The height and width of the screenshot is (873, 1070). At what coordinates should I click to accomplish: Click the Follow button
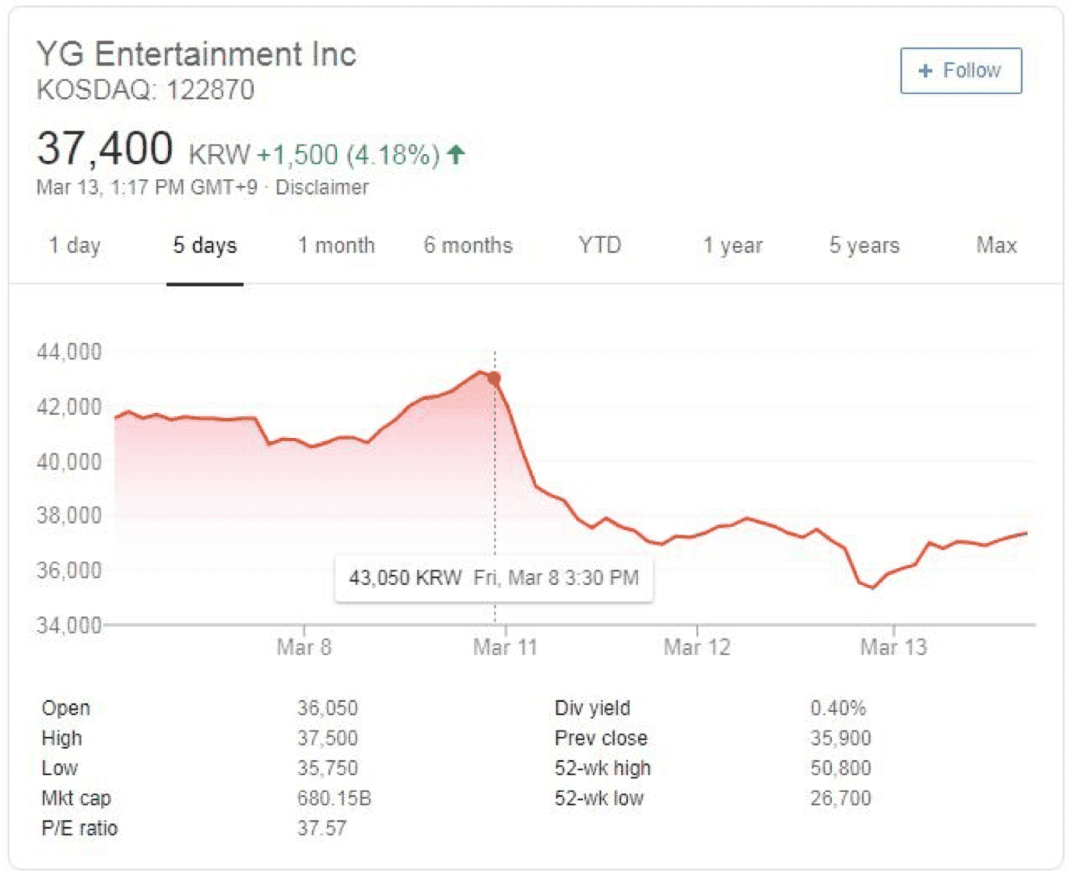[x=961, y=71]
